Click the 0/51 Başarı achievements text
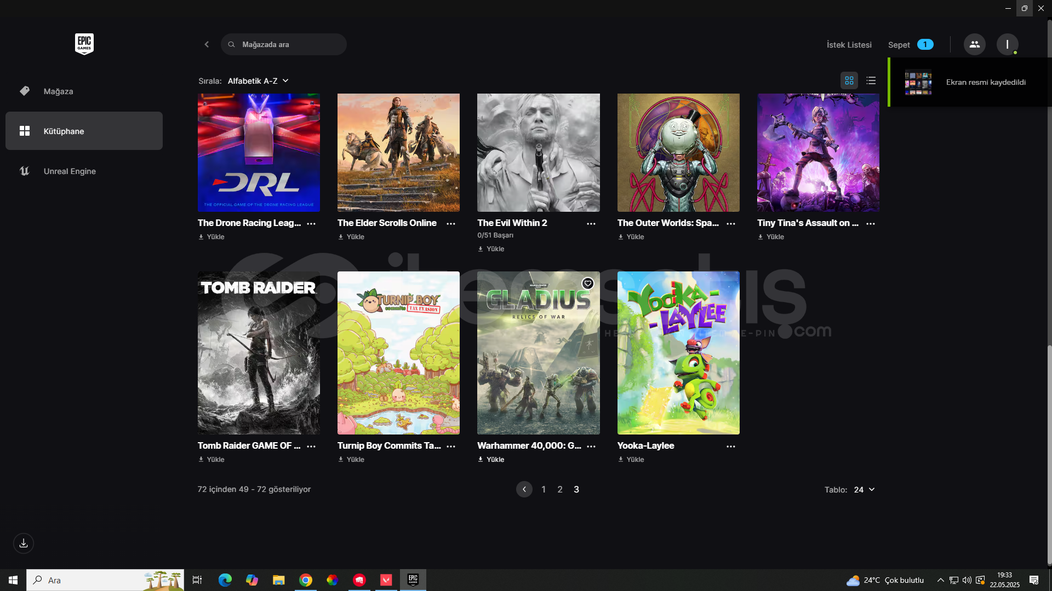 [x=495, y=235]
